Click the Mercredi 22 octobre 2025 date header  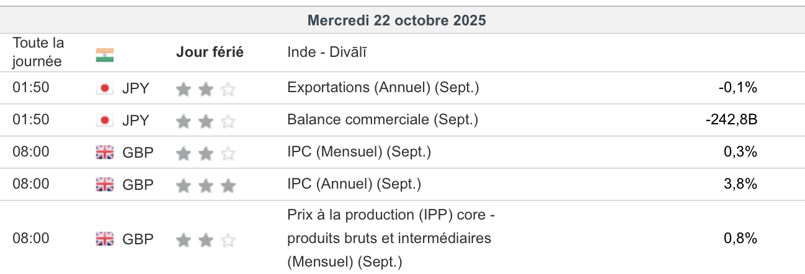[x=397, y=20]
